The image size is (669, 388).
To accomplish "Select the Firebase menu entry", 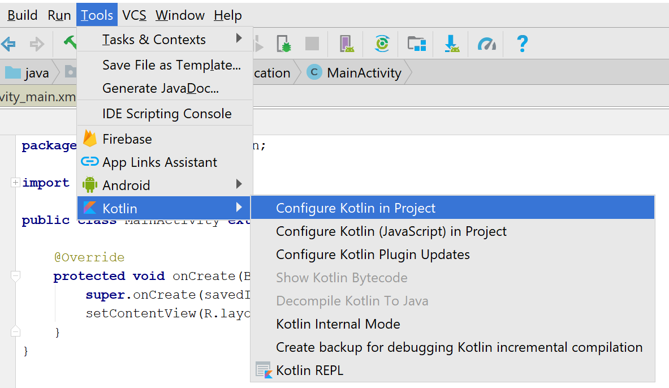I will tap(165, 139).
